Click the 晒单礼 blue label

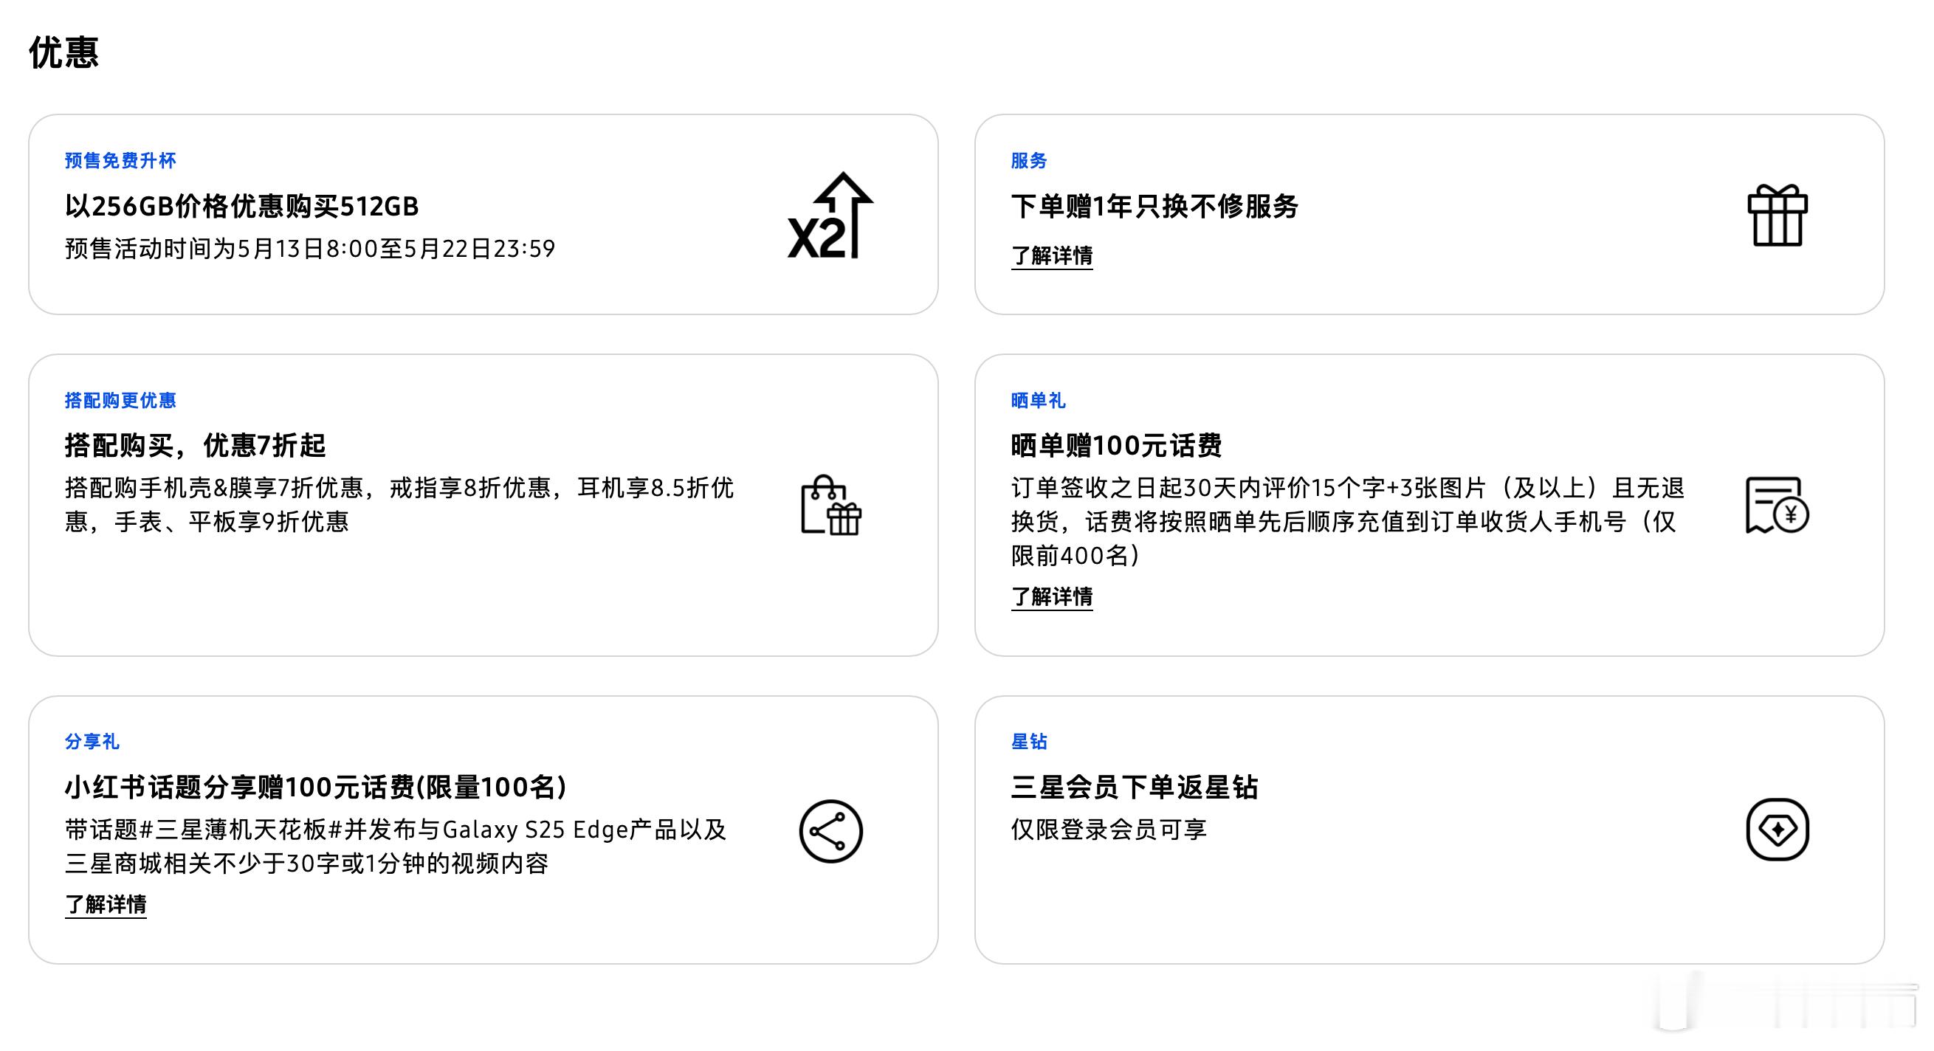pos(1039,400)
